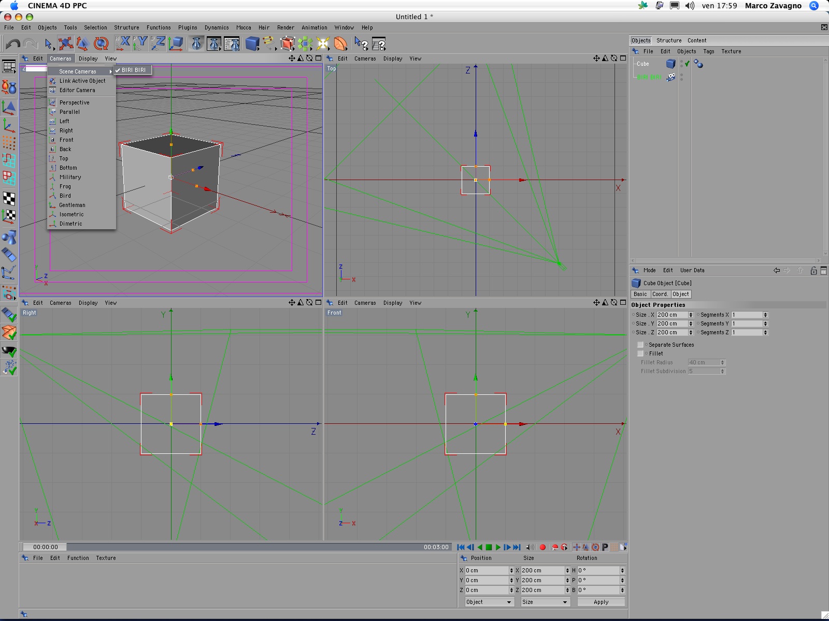Select the Polygons tool in left palette

[x=9, y=178]
